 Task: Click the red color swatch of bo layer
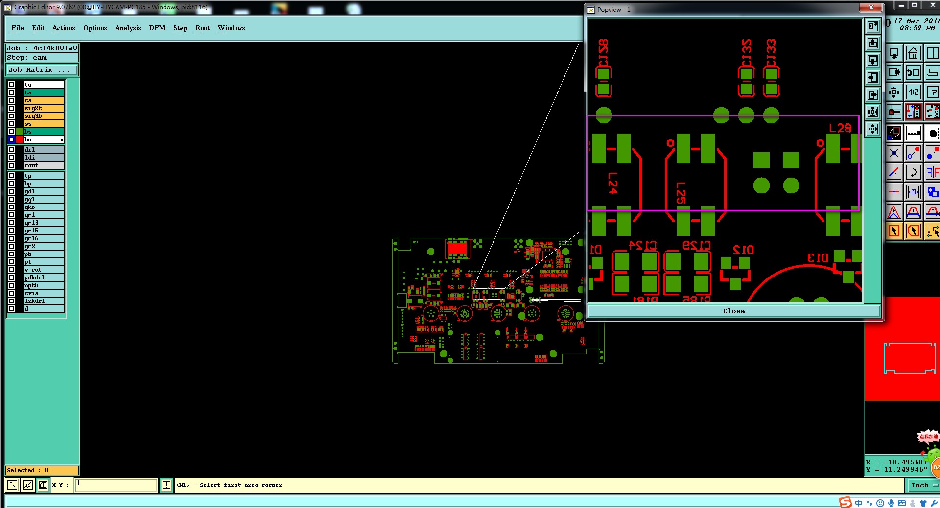coord(20,139)
